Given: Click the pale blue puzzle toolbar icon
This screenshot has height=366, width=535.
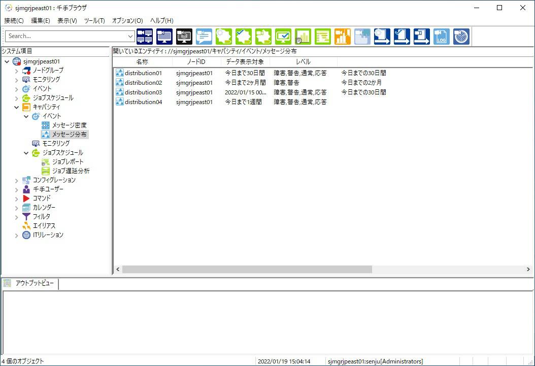Looking at the screenshot, I should [362, 37].
